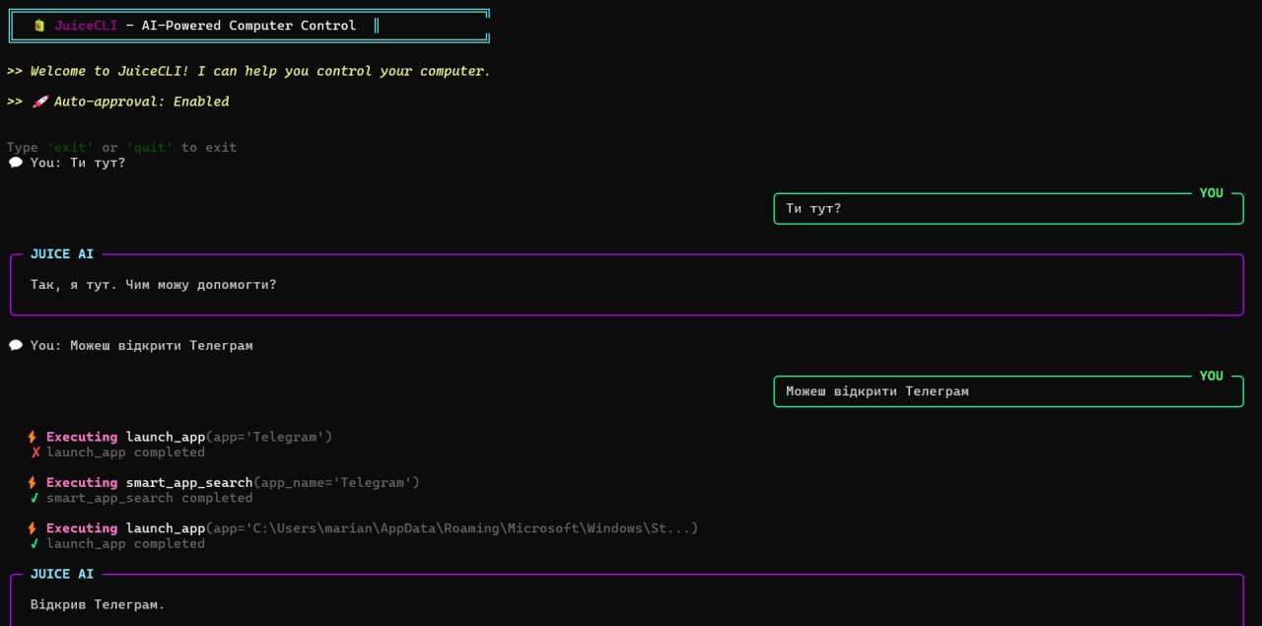Click the YOU label on the first message bubble
Image resolution: width=1262 pixels, height=626 pixels.
(x=1211, y=193)
